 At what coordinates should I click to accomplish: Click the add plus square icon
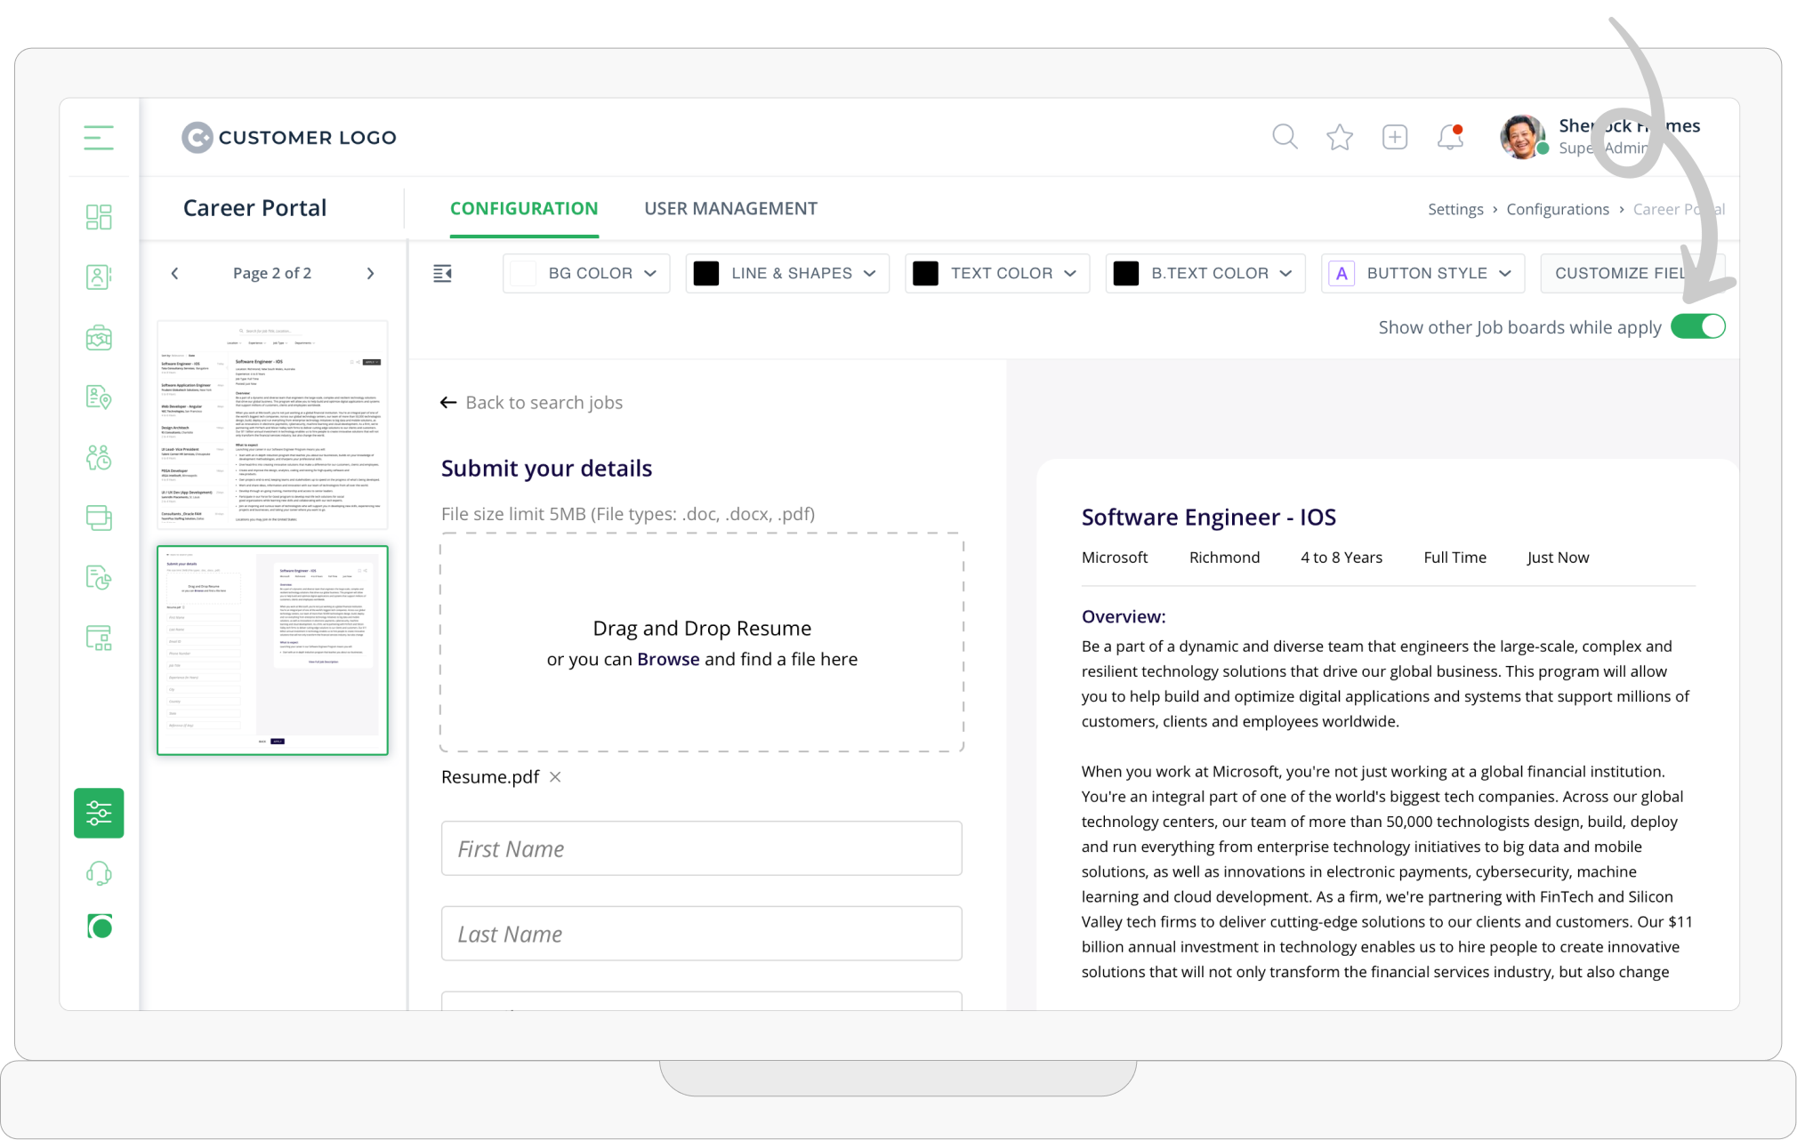[x=1395, y=137]
